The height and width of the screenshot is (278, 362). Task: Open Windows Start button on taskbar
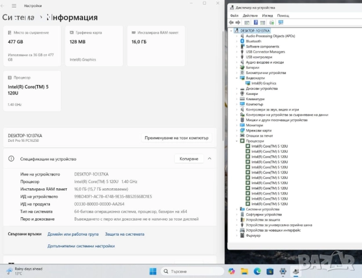[x=153, y=271]
